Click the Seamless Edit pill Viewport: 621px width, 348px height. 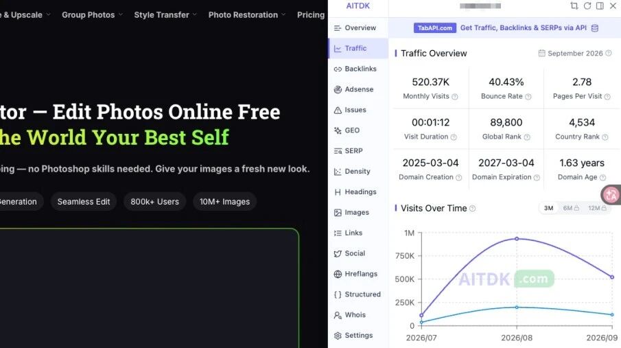coord(84,202)
